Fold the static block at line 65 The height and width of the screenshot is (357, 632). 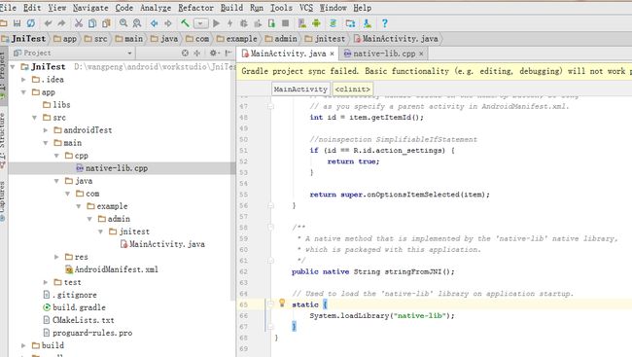[271, 304]
